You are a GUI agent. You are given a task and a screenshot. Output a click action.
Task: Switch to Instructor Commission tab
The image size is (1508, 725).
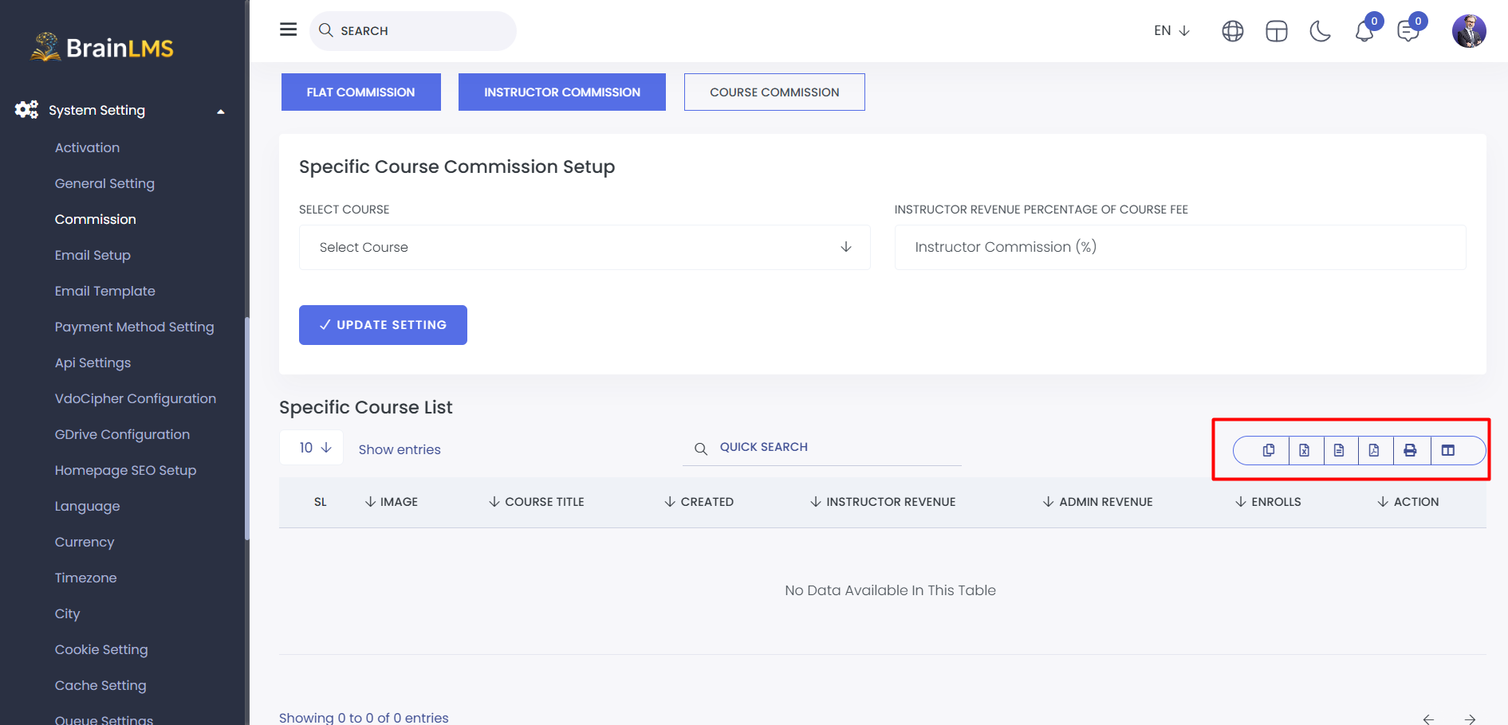[x=562, y=92]
